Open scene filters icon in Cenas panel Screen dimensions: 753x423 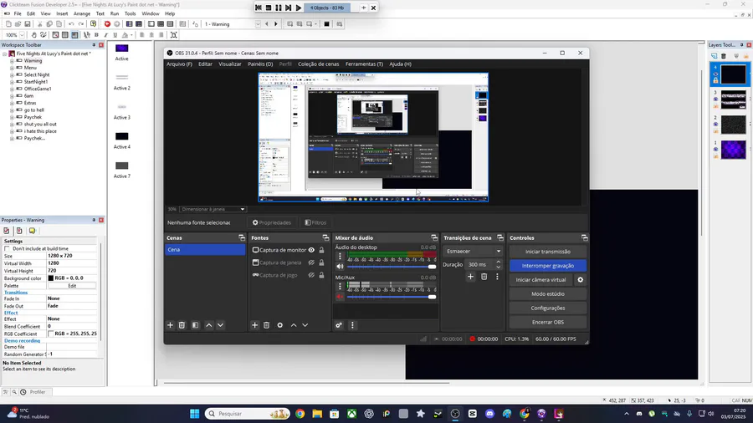pos(195,325)
